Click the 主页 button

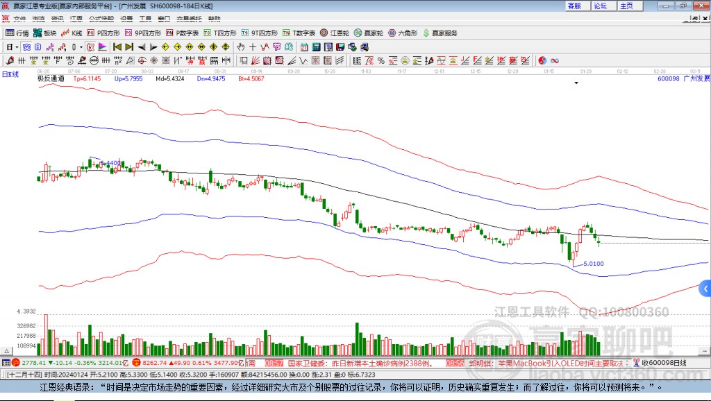coord(630,6)
